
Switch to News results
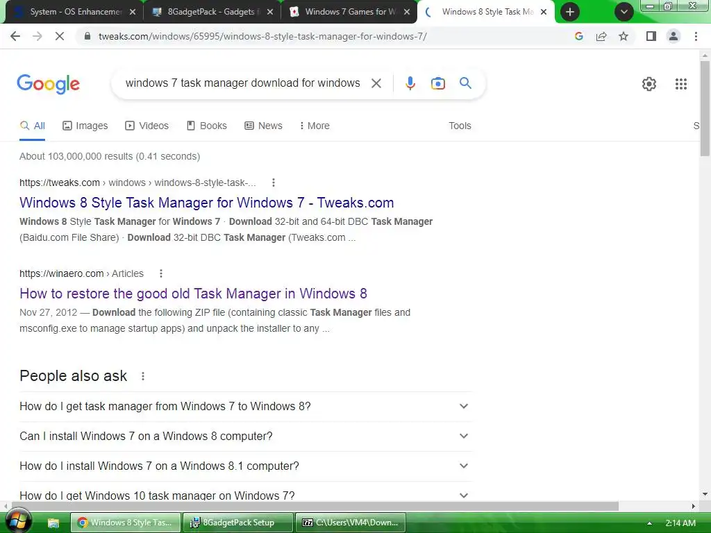tap(263, 126)
